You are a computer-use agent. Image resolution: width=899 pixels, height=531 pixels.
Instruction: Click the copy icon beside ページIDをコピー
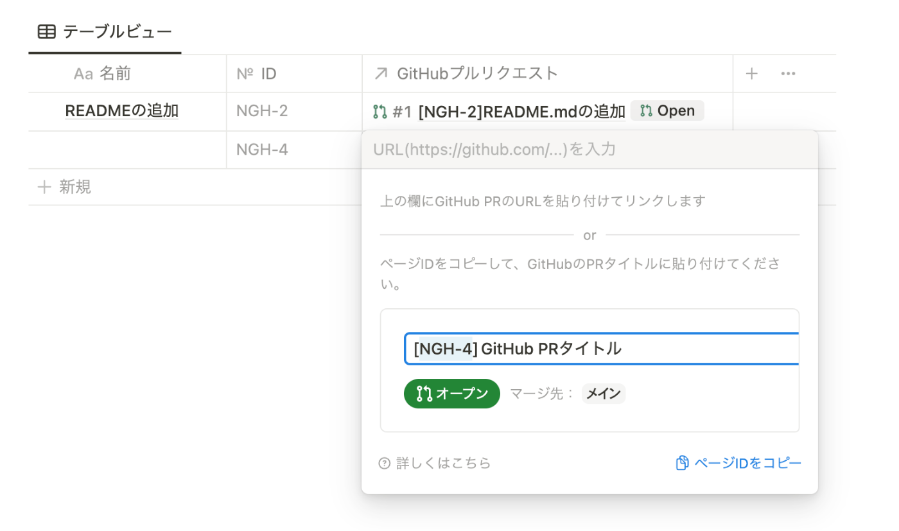point(682,463)
